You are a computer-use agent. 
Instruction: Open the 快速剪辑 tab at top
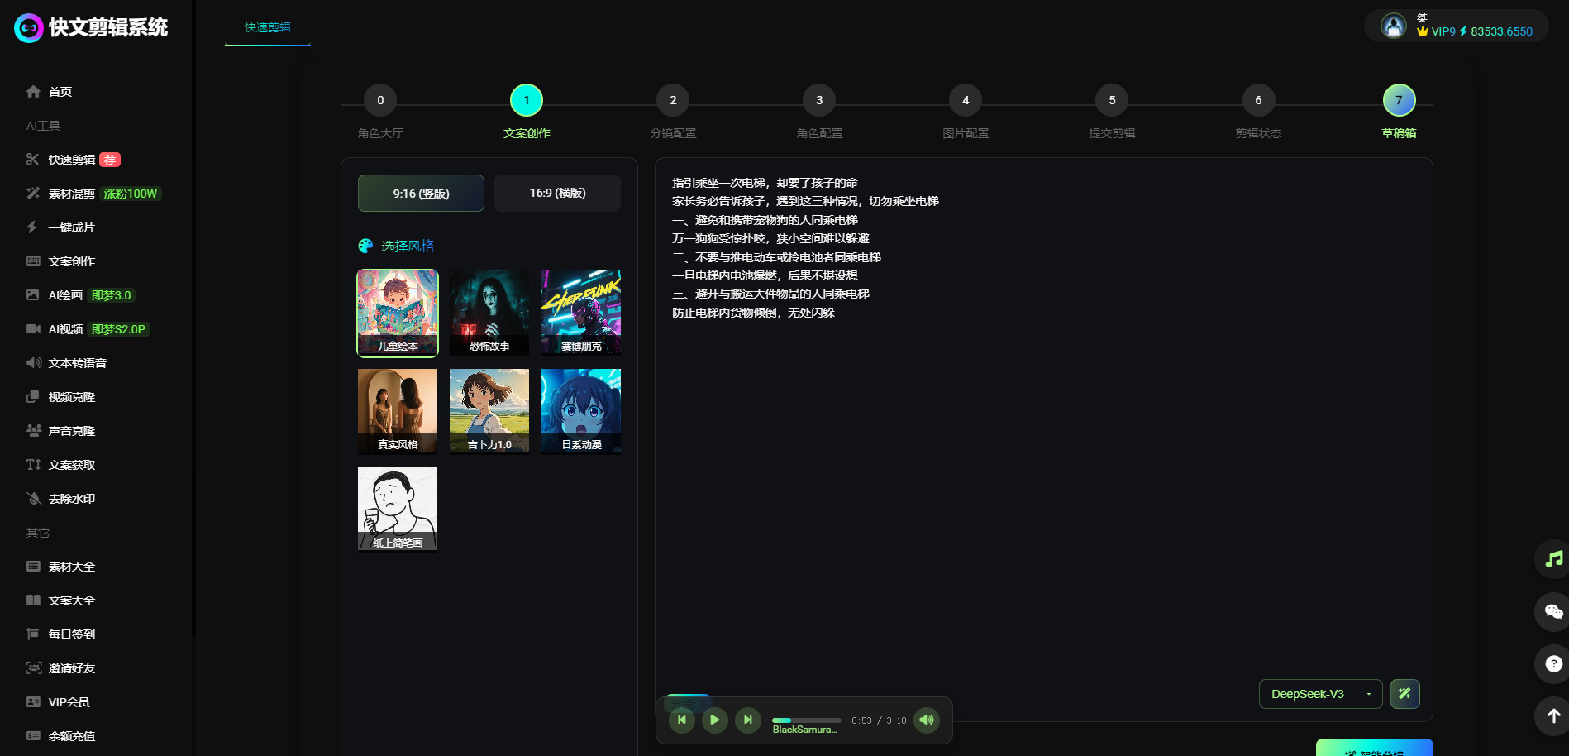(x=267, y=27)
